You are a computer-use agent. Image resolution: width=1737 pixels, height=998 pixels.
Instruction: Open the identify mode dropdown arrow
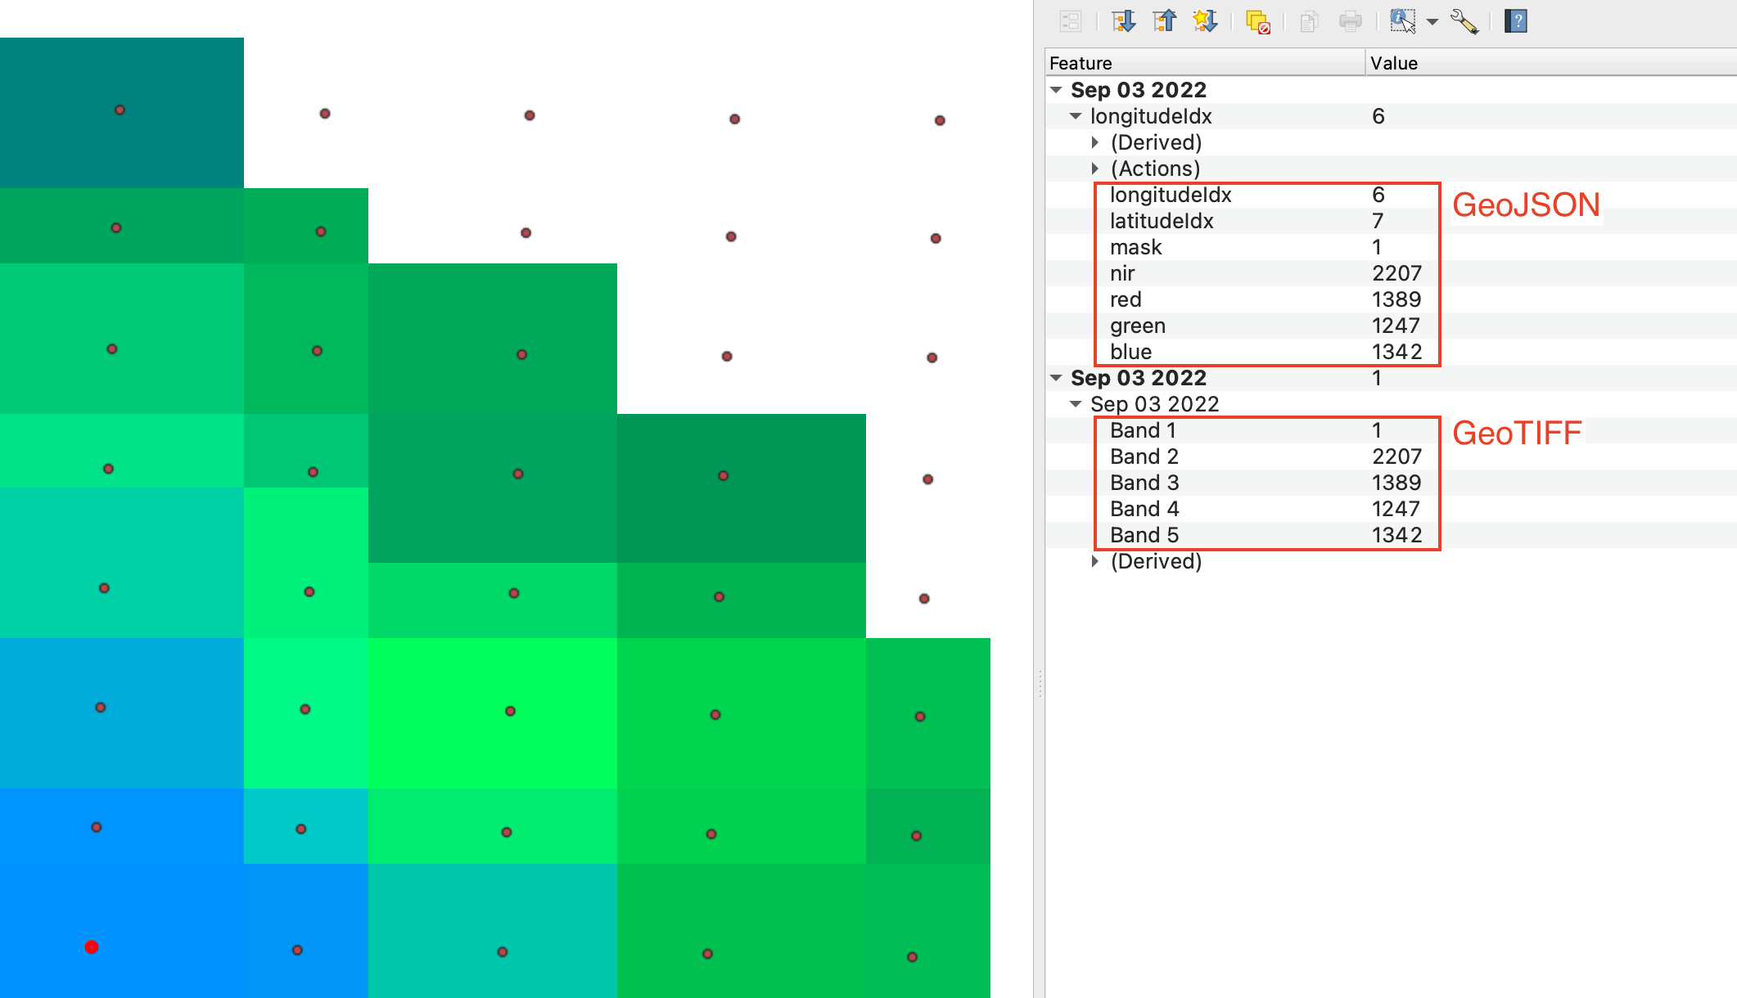(x=1432, y=22)
